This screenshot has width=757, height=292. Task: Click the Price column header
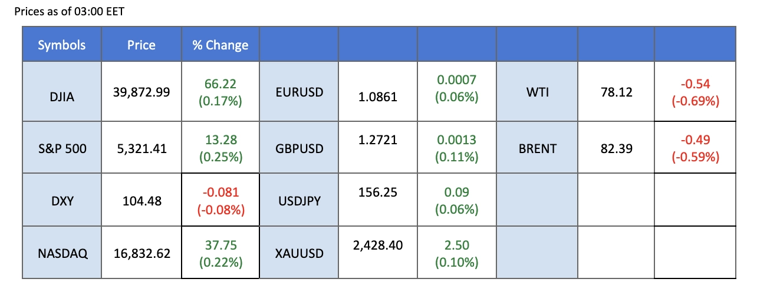tap(141, 45)
